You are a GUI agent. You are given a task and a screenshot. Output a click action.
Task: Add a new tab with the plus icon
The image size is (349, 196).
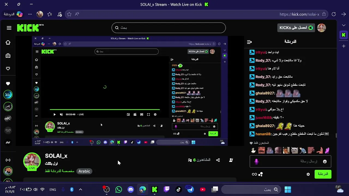(x=344, y=46)
